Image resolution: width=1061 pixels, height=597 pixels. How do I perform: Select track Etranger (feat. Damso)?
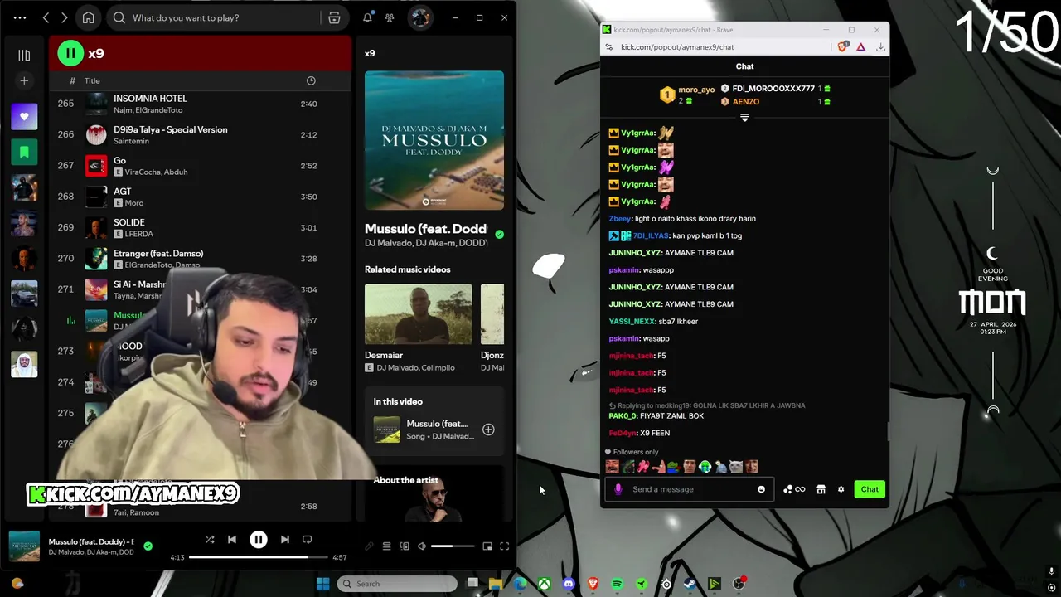click(199, 259)
